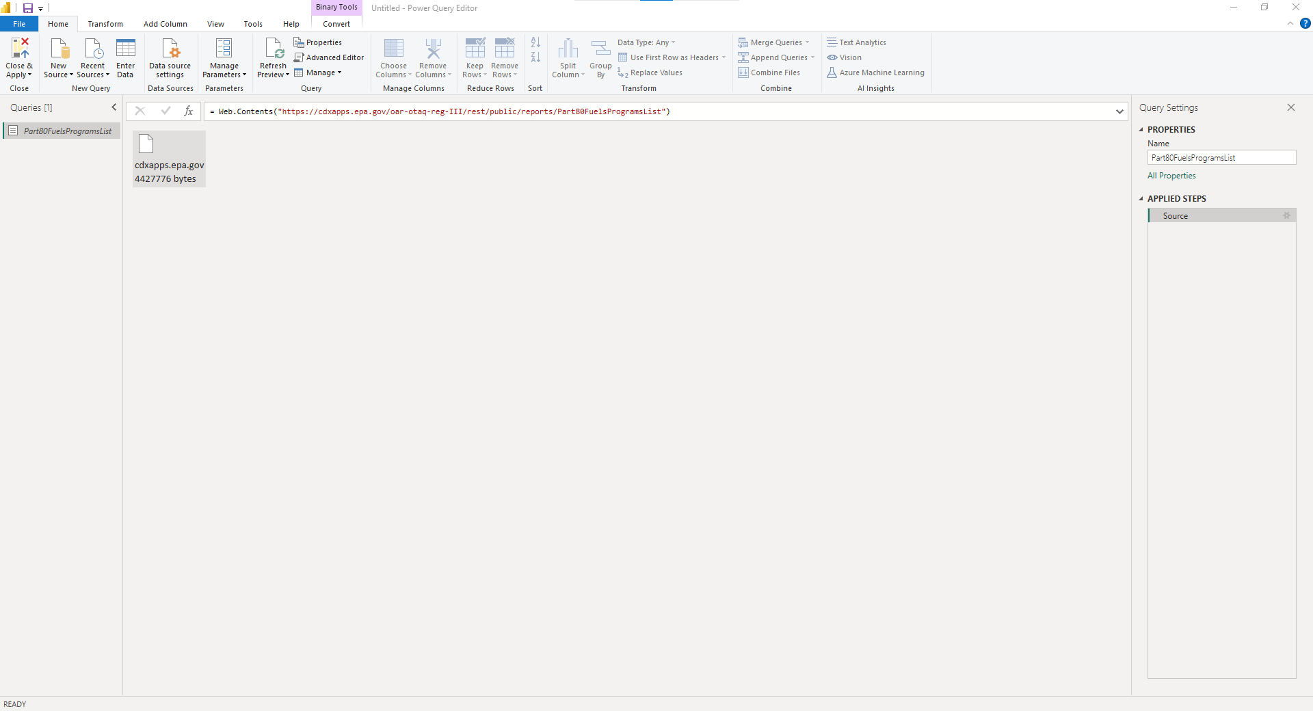Edit the query Name field
The image size is (1313, 711).
click(x=1221, y=157)
